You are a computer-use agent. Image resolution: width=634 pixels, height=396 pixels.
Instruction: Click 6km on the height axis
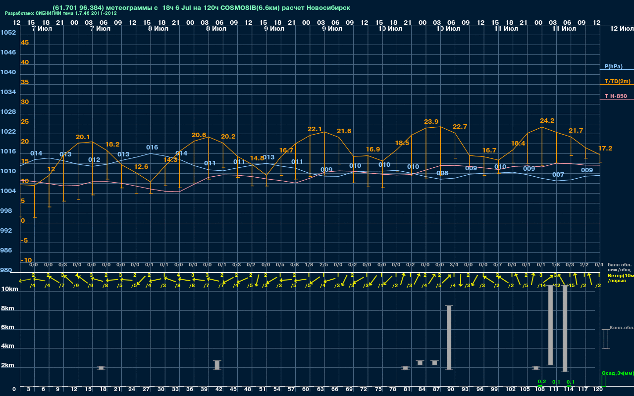(7, 328)
